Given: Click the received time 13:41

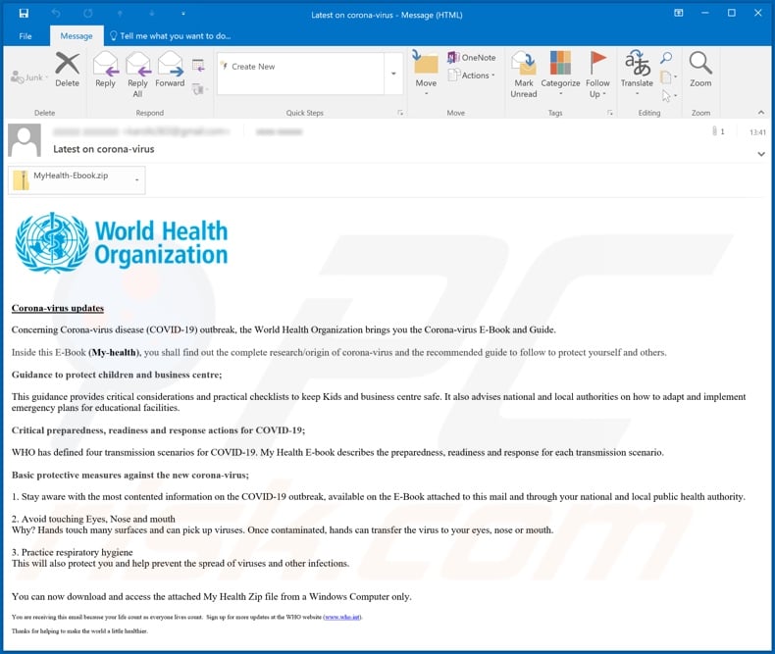Looking at the screenshot, I should pyautogui.click(x=757, y=132).
